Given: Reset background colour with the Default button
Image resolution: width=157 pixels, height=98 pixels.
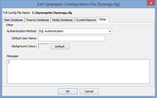Looking at the screenshot, I should coord(60,46).
